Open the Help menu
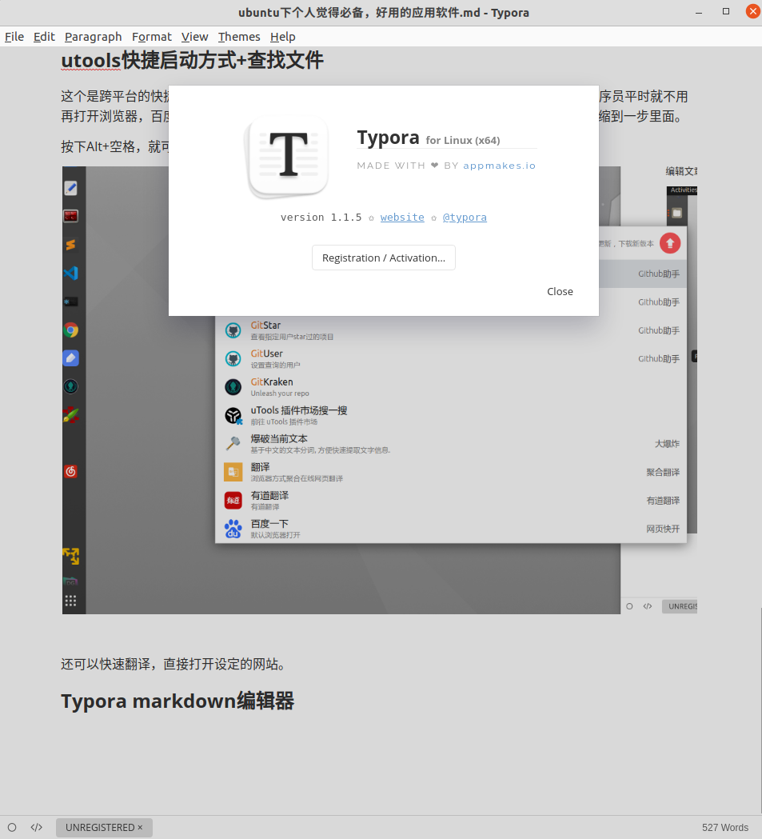762x839 pixels. [x=283, y=36]
